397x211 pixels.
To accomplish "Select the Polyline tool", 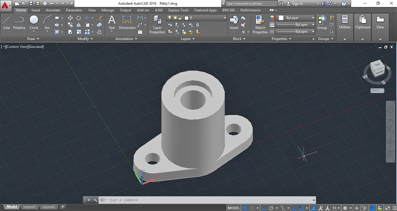I will pyautogui.click(x=19, y=22).
